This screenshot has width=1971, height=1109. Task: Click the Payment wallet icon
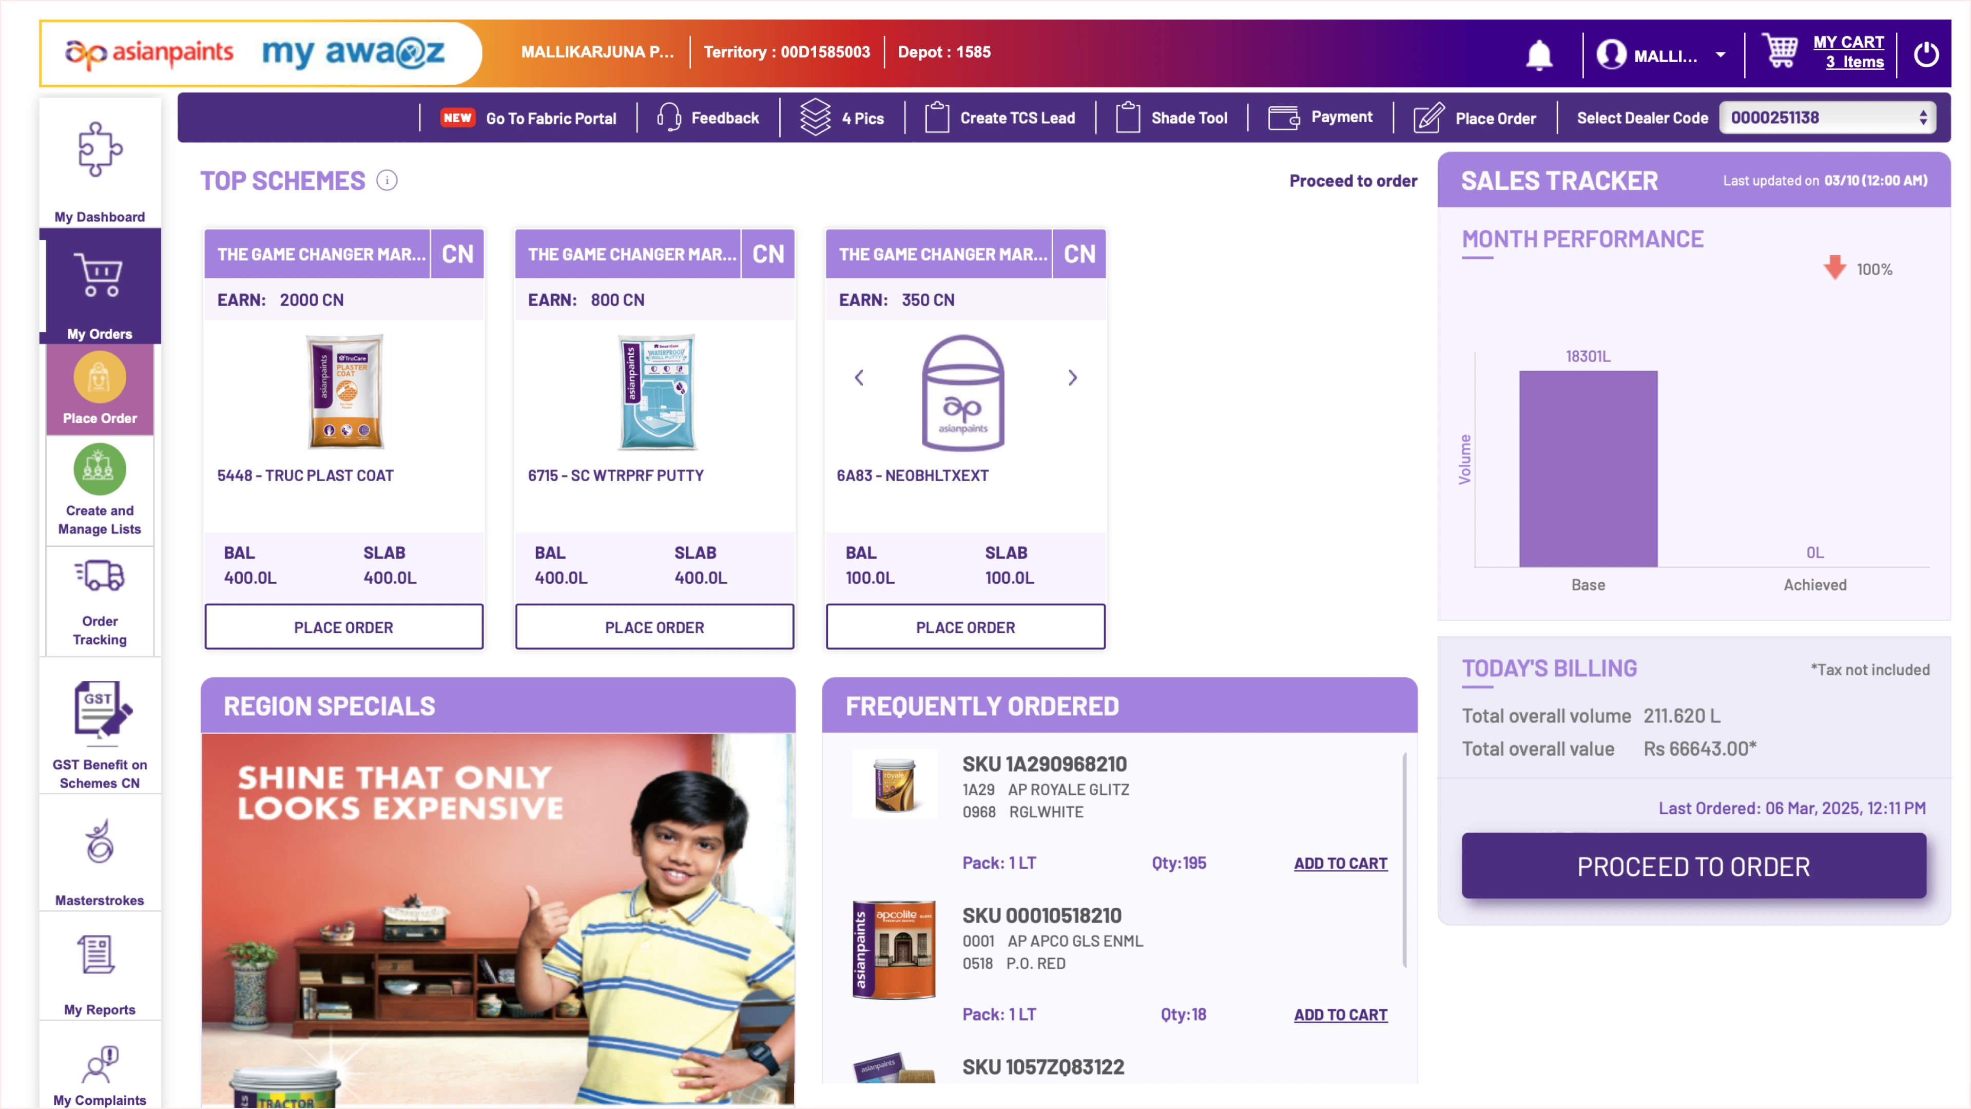tap(1283, 118)
